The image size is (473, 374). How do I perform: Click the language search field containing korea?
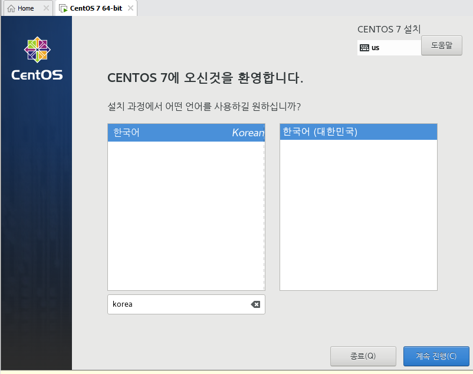point(186,304)
